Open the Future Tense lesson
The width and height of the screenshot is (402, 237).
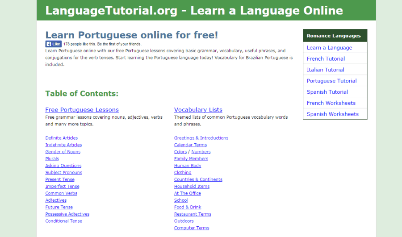tap(59, 207)
